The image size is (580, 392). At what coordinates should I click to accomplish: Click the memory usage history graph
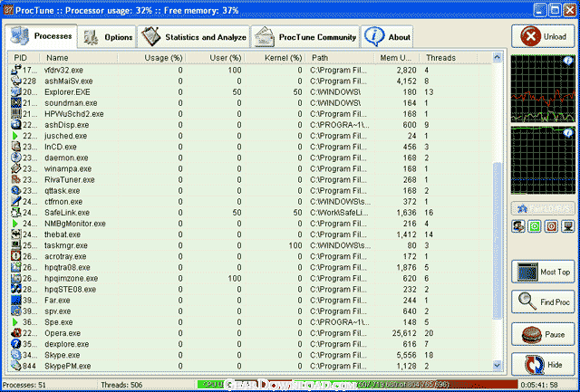click(x=543, y=160)
